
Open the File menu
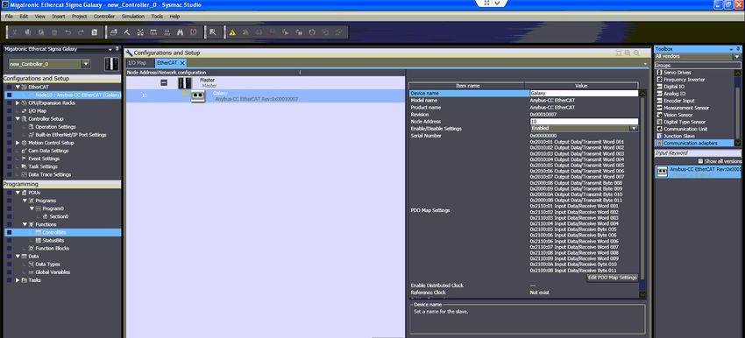tap(9, 16)
